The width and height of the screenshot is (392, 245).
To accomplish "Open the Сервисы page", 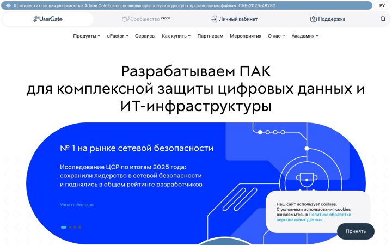I will point(145,36).
